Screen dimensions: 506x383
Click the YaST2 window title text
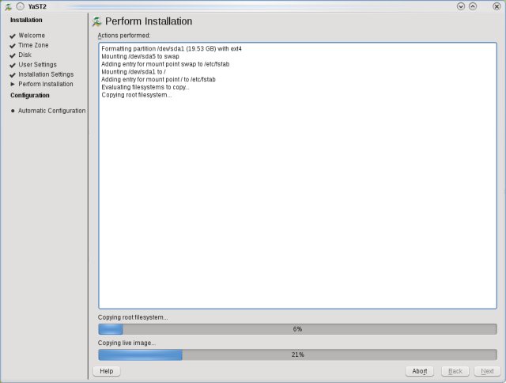coord(37,6)
